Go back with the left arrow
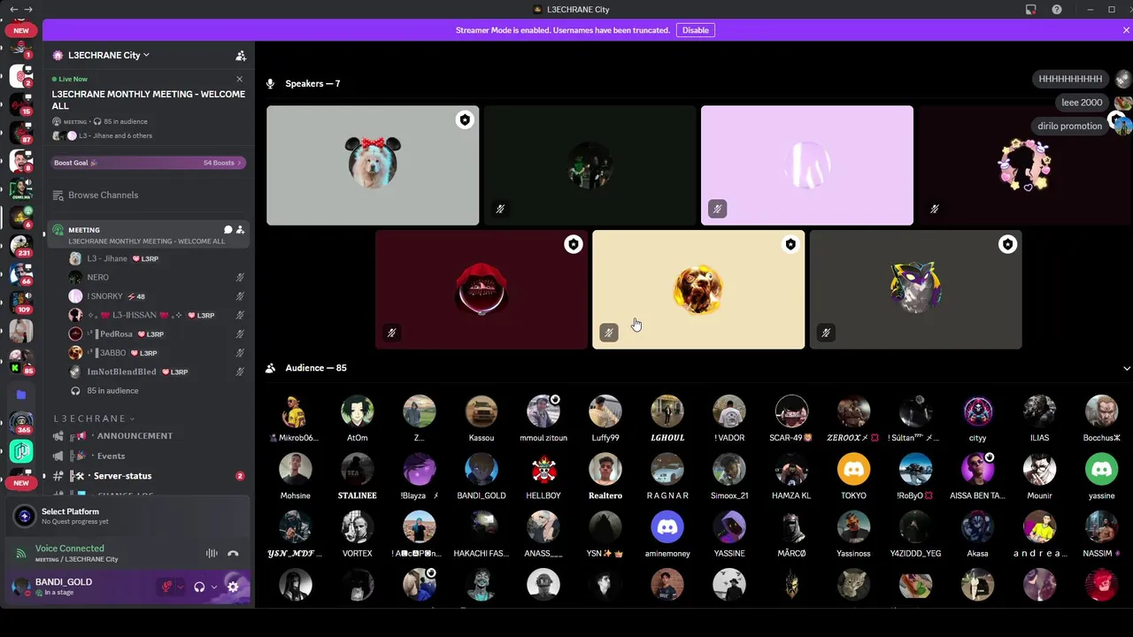 click(13, 10)
